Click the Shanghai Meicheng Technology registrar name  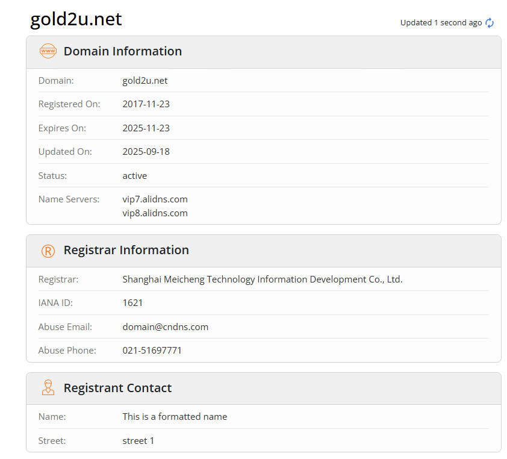click(262, 279)
